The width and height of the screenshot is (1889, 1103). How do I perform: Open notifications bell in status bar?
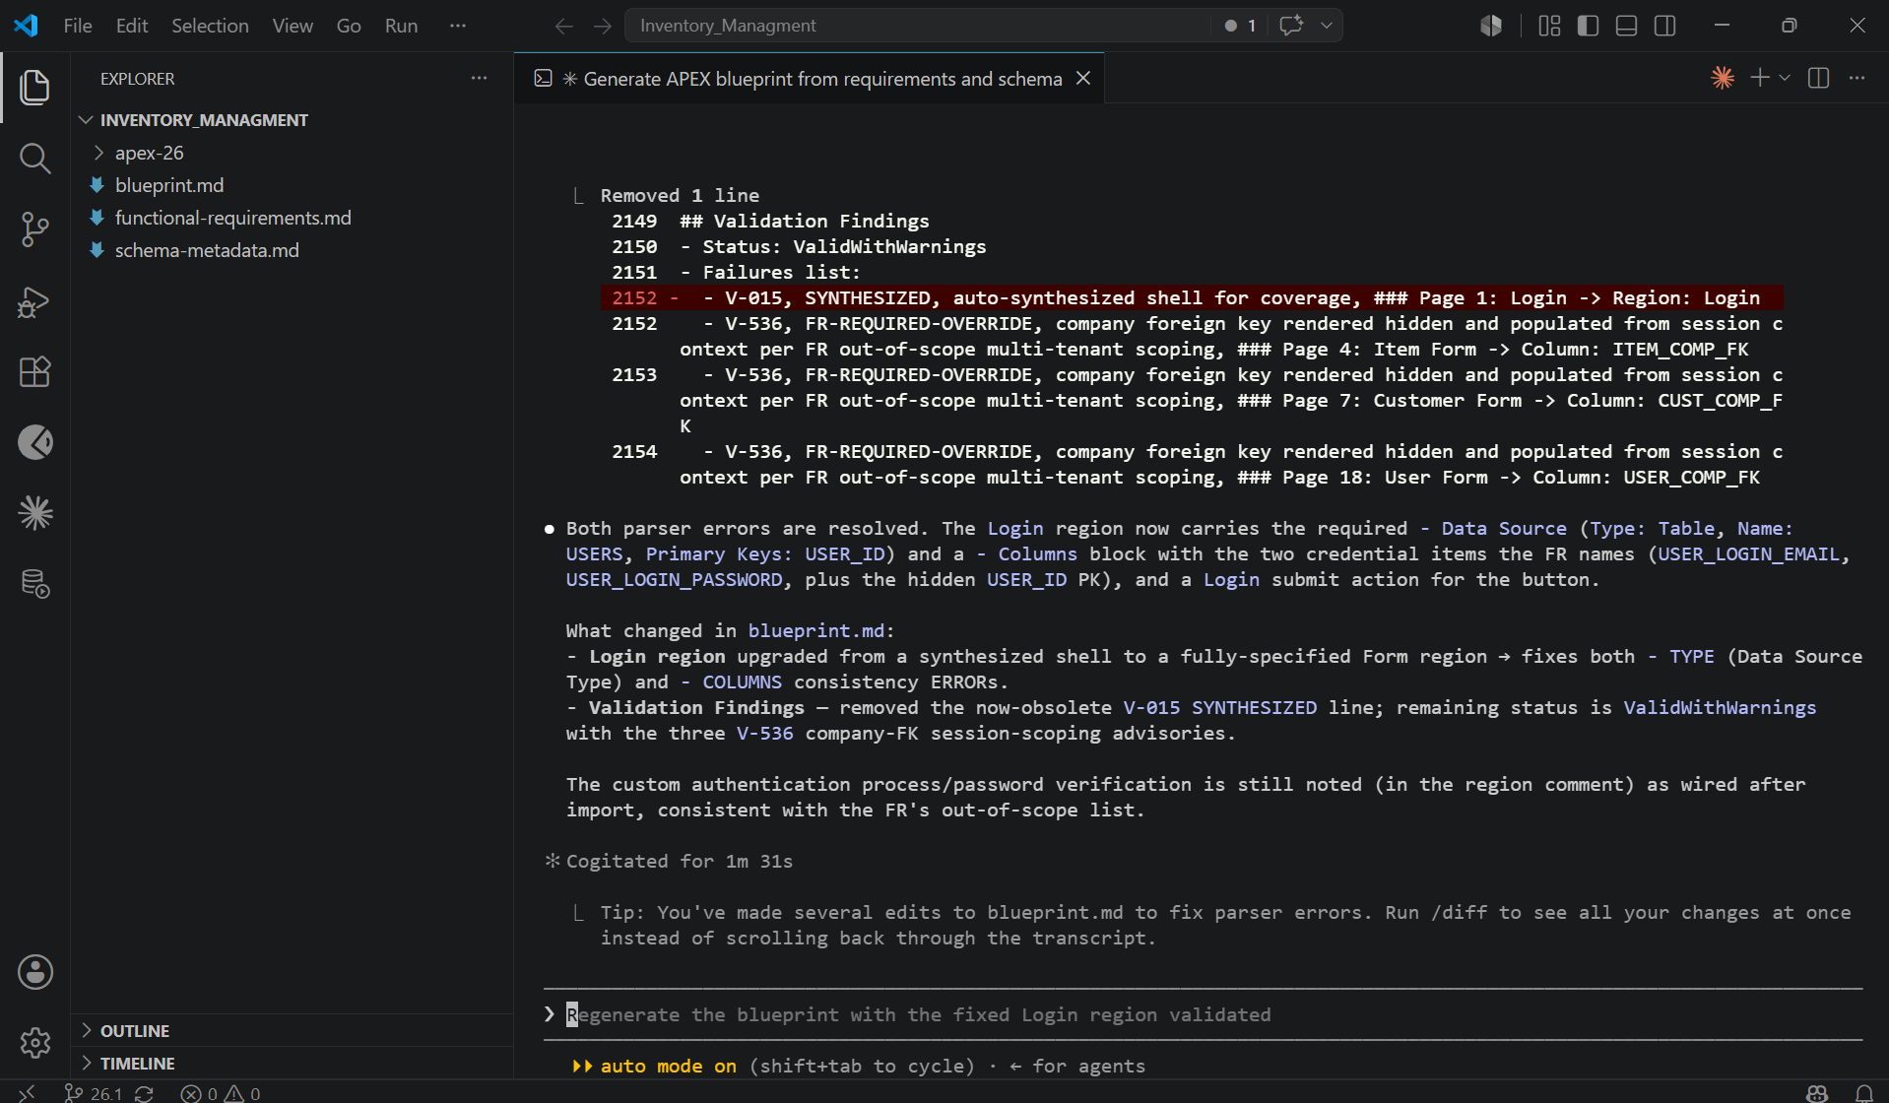tap(1864, 1093)
